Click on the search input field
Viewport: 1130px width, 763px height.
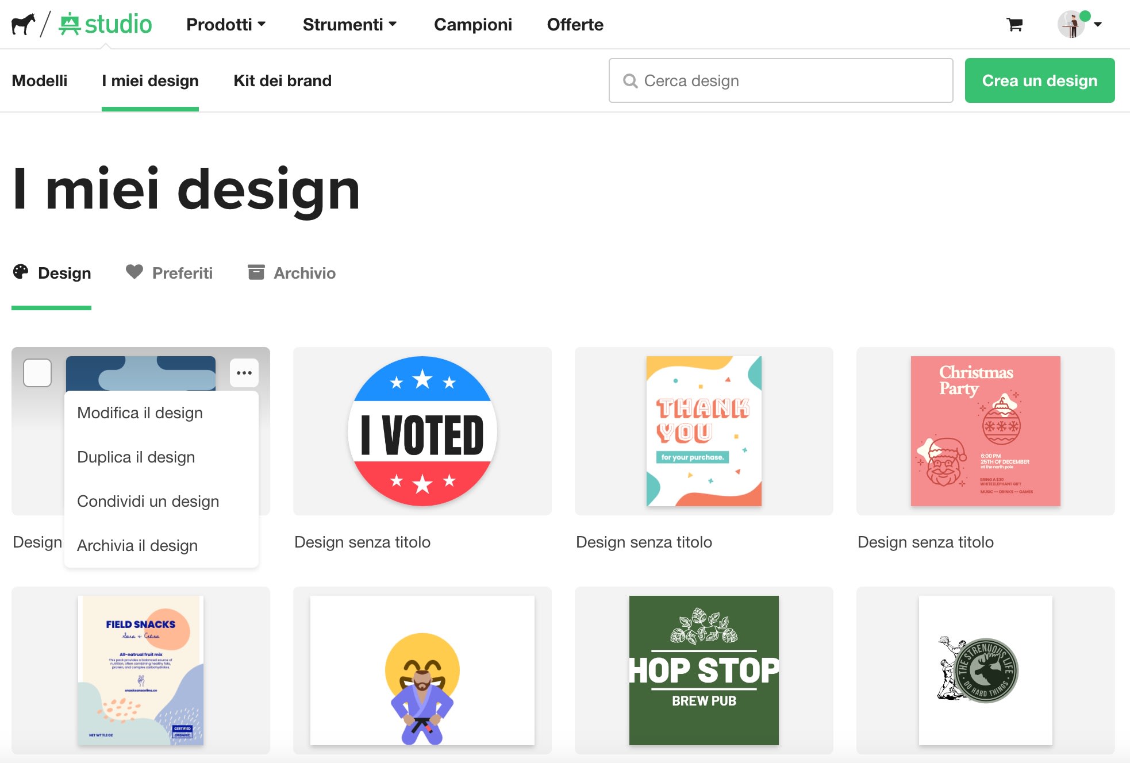pos(781,80)
